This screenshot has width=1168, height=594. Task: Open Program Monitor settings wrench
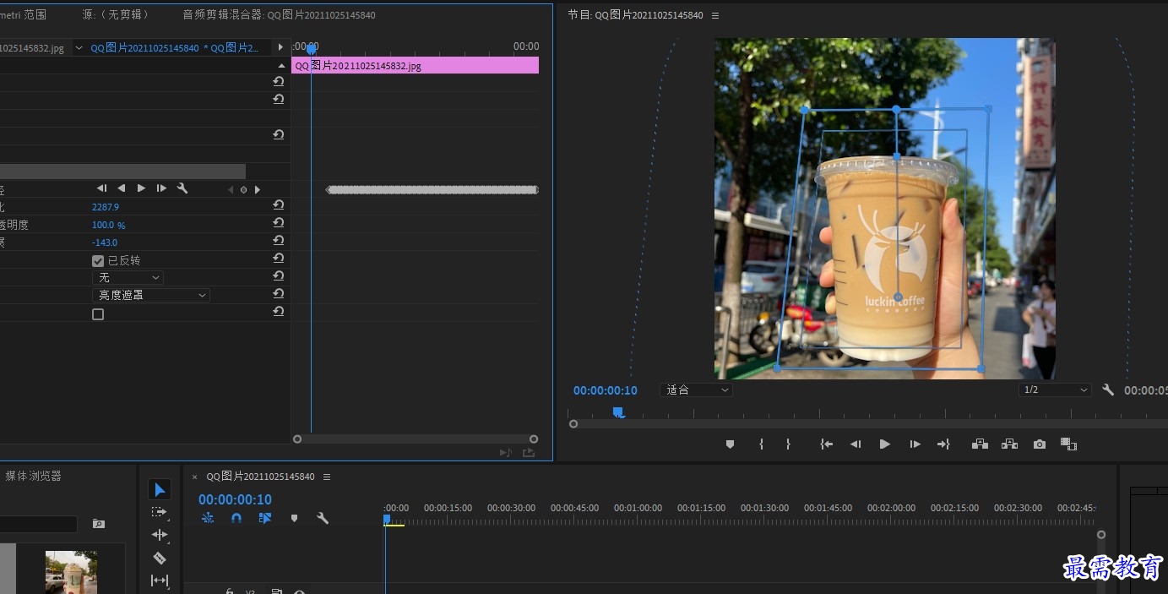tap(1108, 390)
